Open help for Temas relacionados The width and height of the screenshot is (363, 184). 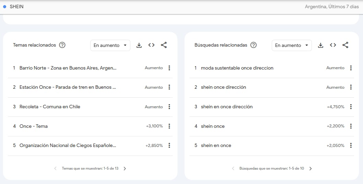point(62,45)
